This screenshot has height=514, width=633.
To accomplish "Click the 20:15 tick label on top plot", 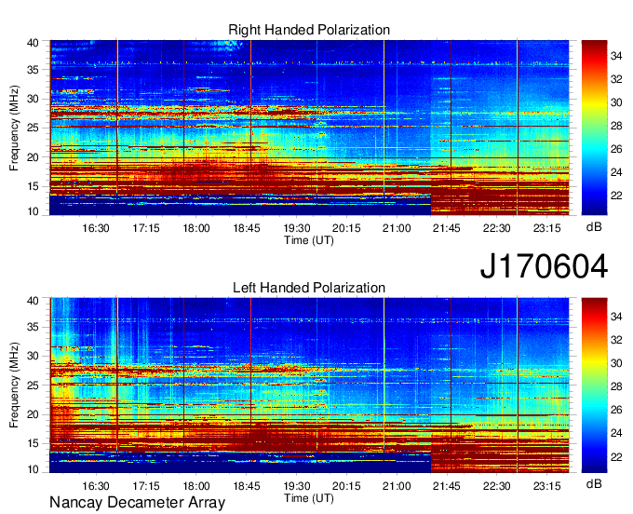I will click(x=346, y=228).
